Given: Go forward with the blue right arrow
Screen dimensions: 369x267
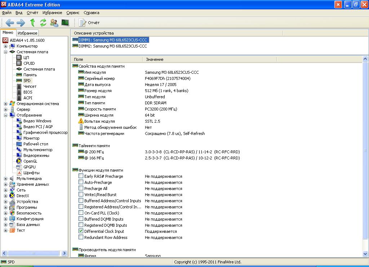Looking at the screenshot, I should click(21, 23).
